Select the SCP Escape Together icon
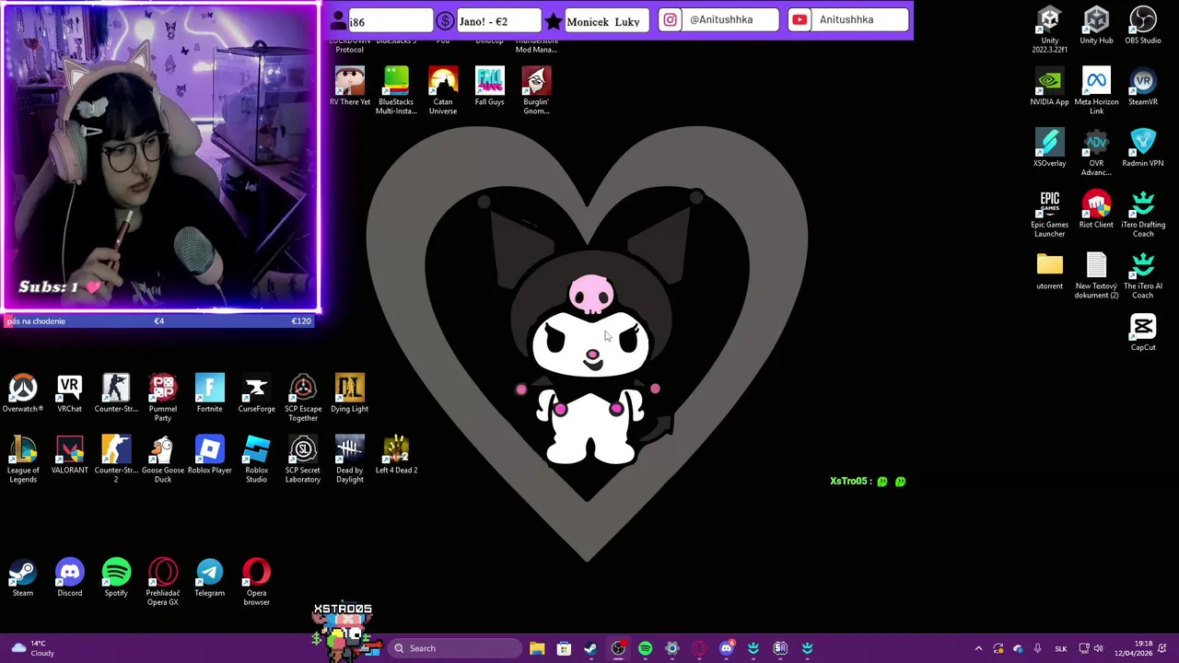This screenshot has height=663, width=1179. click(303, 398)
